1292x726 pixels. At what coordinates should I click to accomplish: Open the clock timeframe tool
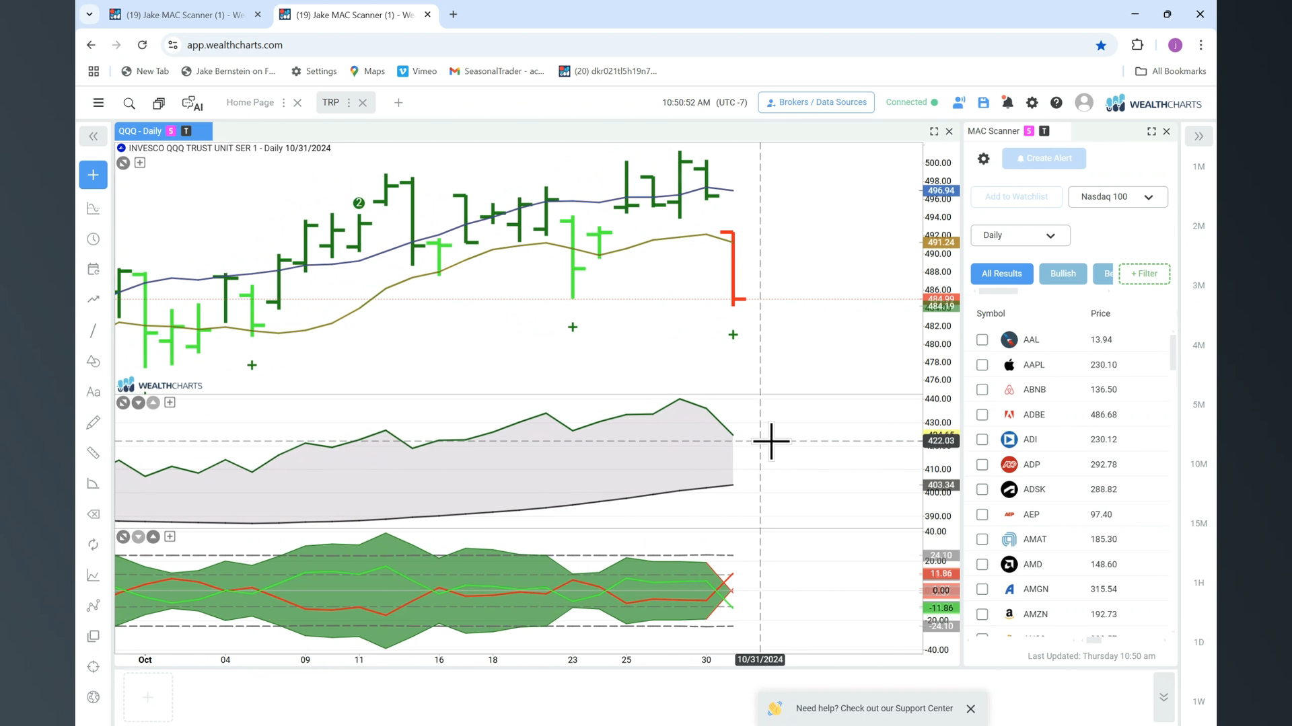point(94,239)
